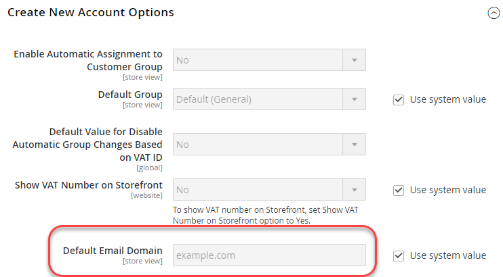Open the Show VAT Number on Storefront dropdown
Screen dimensions: 503x277
(x=269, y=190)
